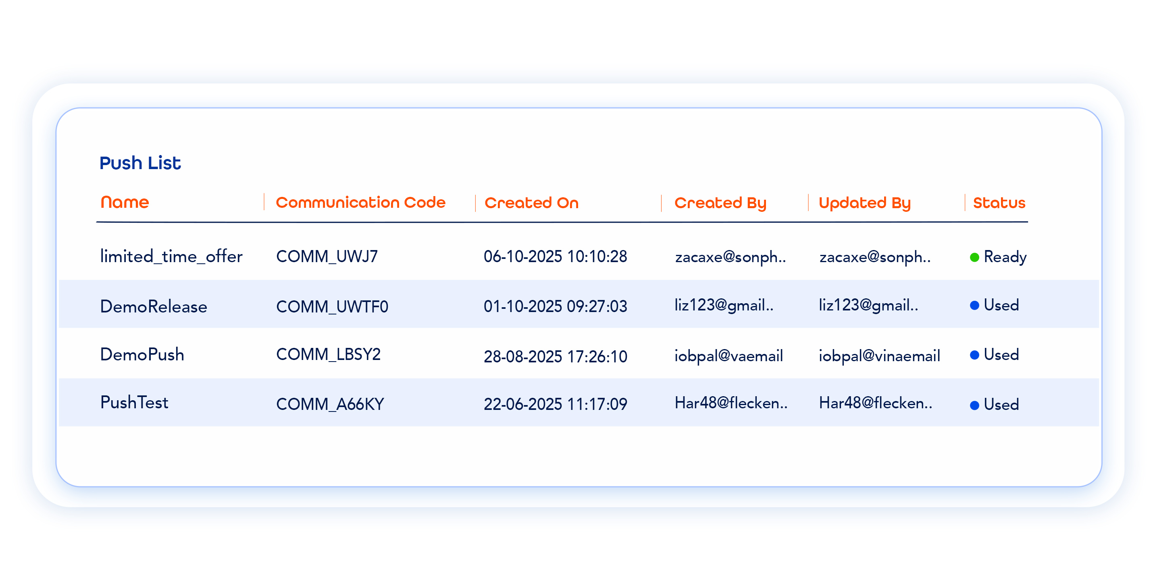1155x577 pixels.
Task: Click the Created On column header
Action: 531,203
